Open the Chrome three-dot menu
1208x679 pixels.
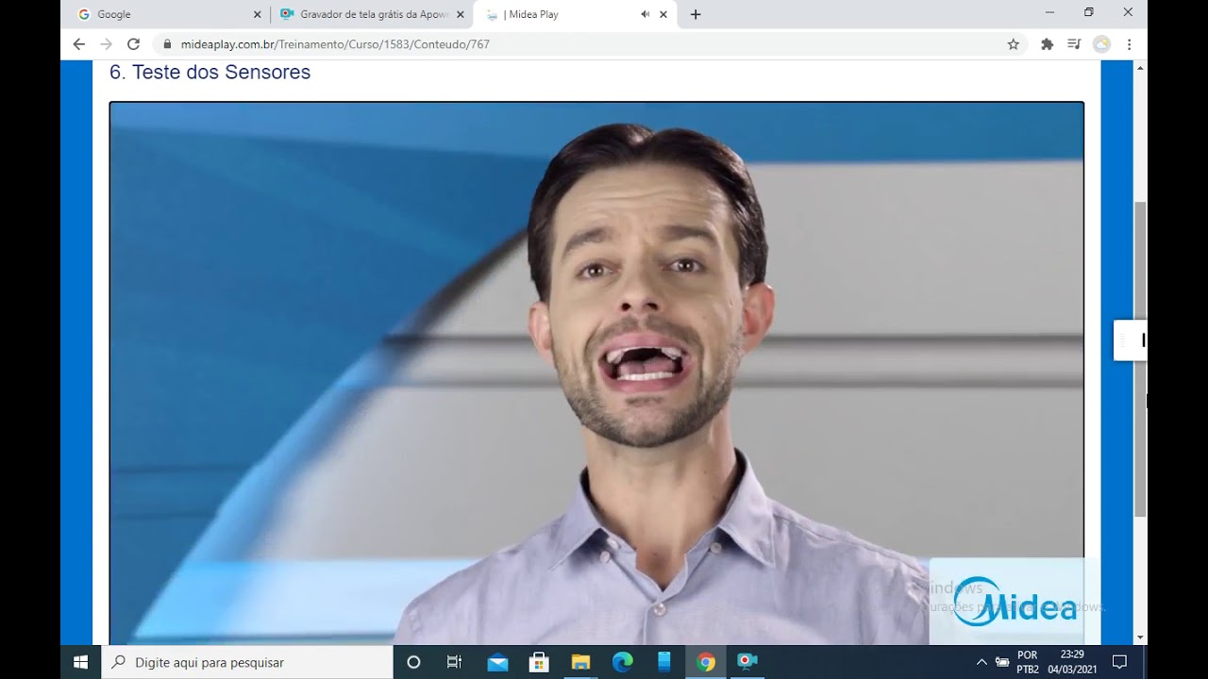click(x=1129, y=44)
